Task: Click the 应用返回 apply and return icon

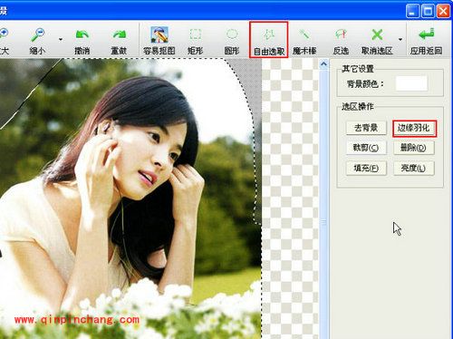Action: (426, 41)
